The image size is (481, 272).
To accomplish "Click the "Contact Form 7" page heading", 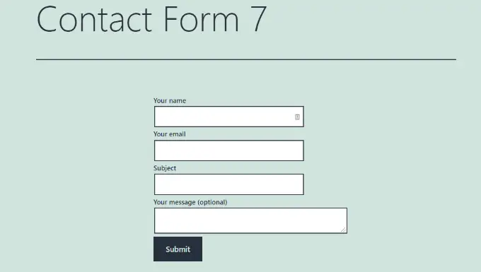I will pos(151,19).
